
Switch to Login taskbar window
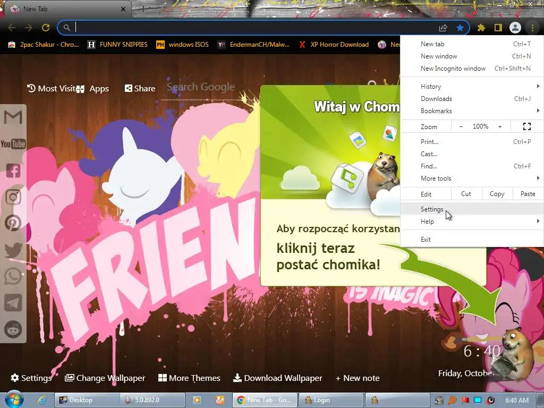[x=331, y=400]
